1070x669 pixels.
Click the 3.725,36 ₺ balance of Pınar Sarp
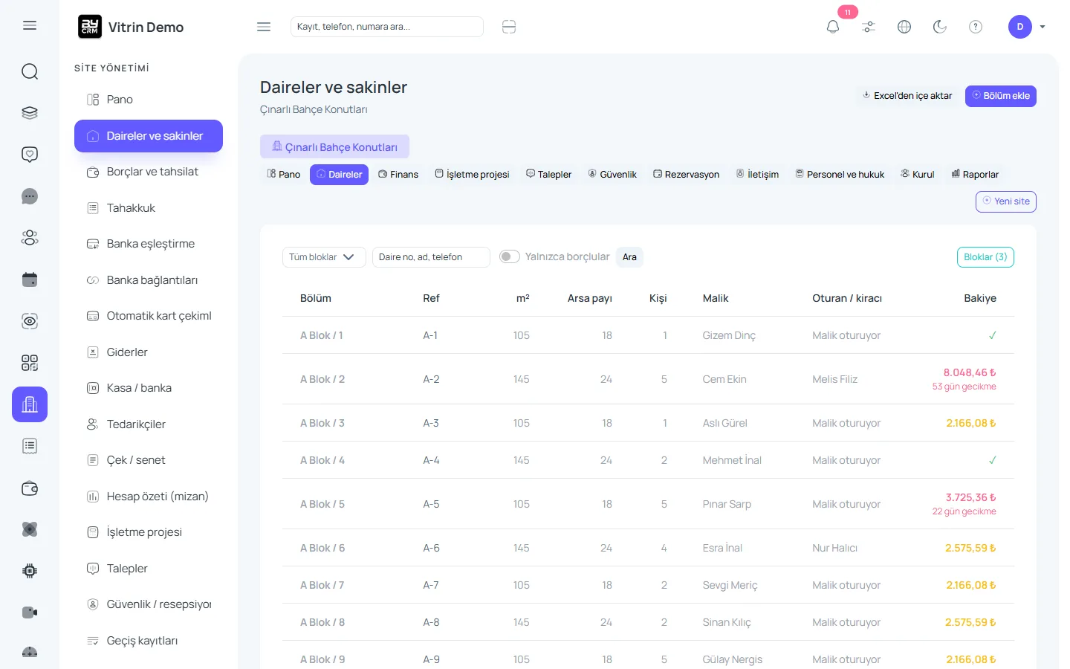[970, 497]
